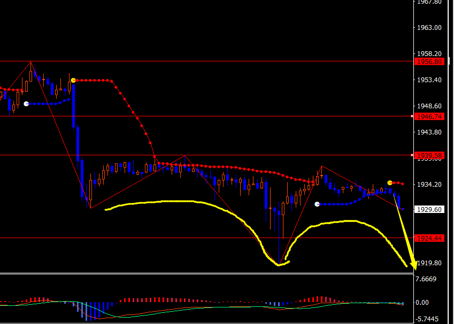Click the current price label 1929.60
This screenshot has height=324, width=454.
tap(429, 210)
